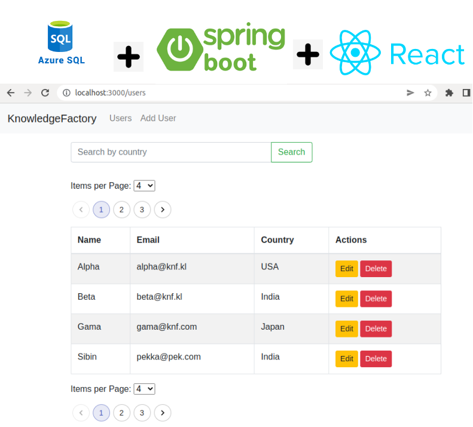Click previous page arrow in bottom pagination
The image size is (473, 427).
(81, 413)
